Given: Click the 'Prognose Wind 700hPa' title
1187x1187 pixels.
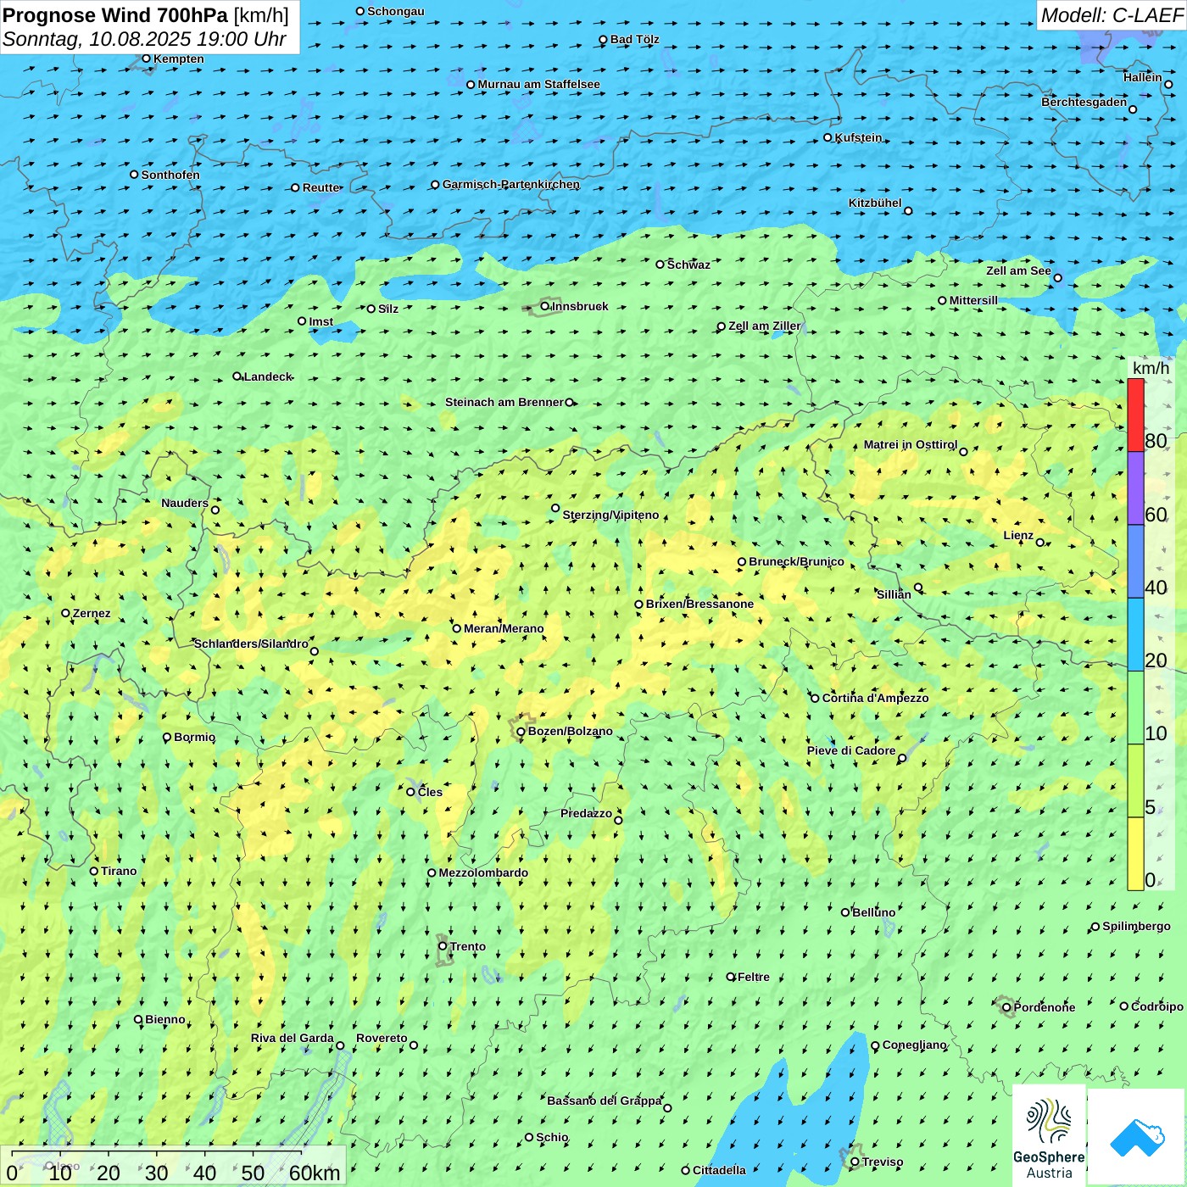Looking at the screenshot, I should point(115,15).
